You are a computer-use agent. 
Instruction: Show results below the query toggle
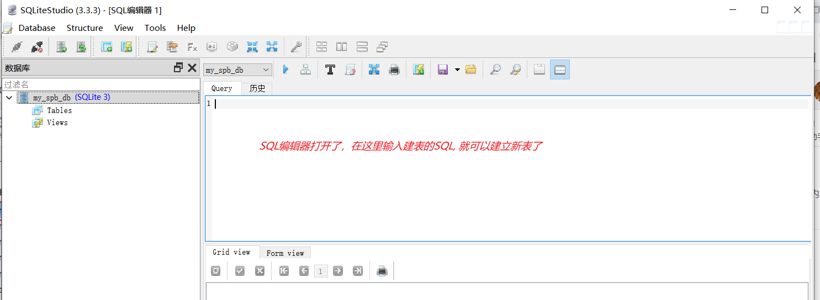coord(560,69)
